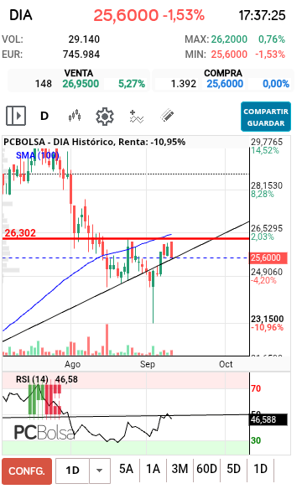Click the VENTA price 26,9500
The image size is (302, 489).
(81, 84)
